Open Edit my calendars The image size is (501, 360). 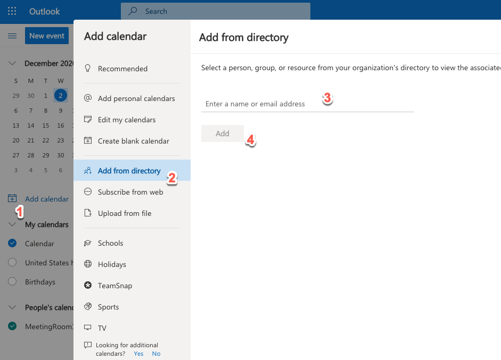[x=132, y=120]
